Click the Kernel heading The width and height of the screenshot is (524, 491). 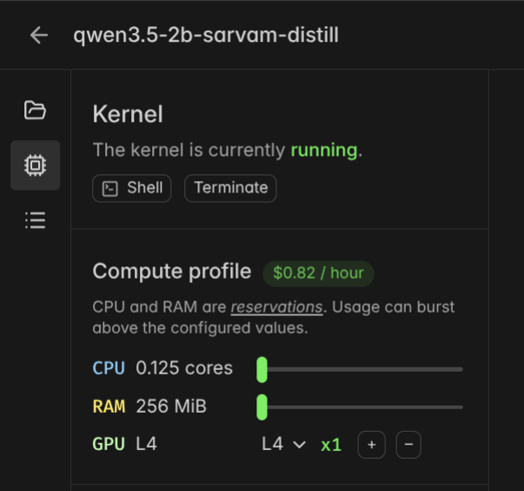point(128,114)
